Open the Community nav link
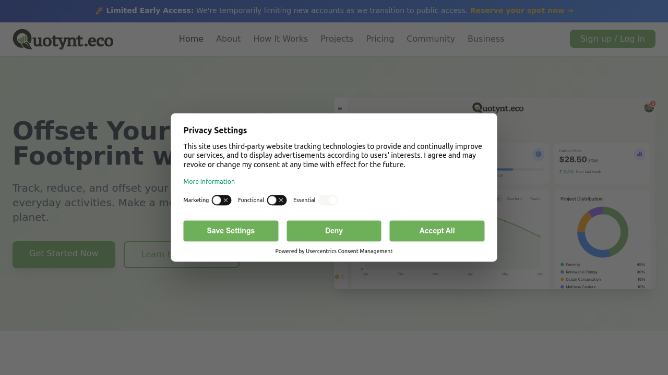 coord(431,39)
